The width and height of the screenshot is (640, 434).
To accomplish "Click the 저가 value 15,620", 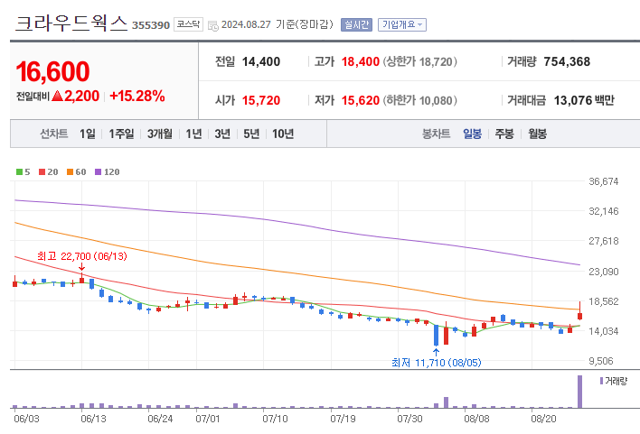I will 361,100.
